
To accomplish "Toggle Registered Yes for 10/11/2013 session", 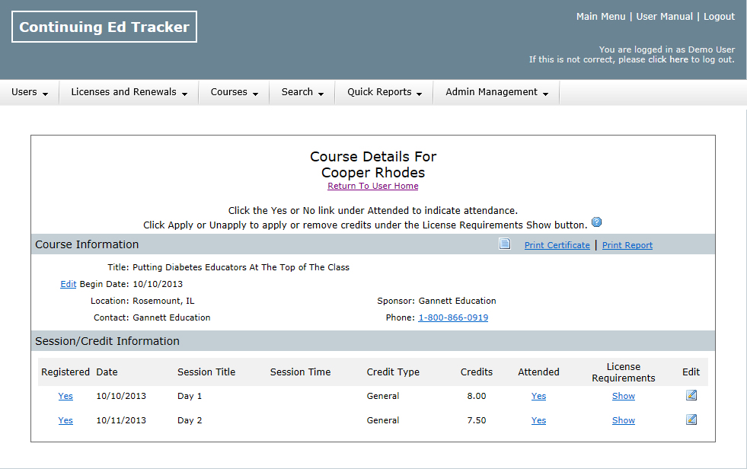I will pyautogui.click(x=65, y=420).
